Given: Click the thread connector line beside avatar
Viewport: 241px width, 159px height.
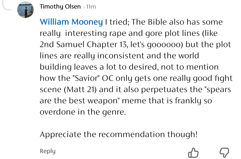Looking at the screenshot, I should 7,6.
